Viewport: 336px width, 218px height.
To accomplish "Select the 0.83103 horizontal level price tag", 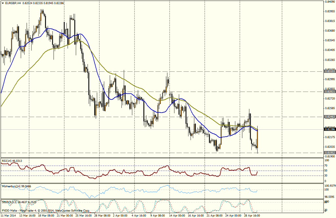I will coord(329,71).
